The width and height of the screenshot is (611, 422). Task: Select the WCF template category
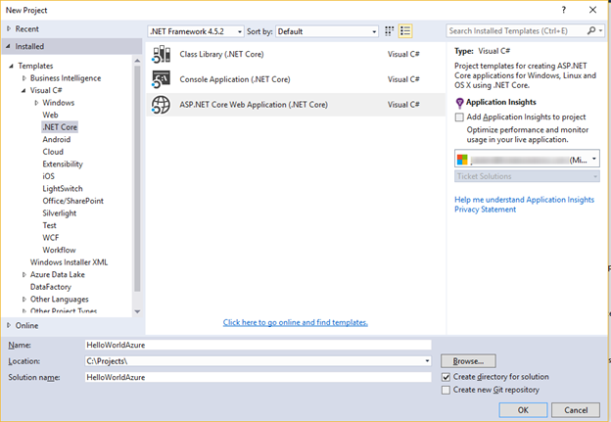[51, 238]
